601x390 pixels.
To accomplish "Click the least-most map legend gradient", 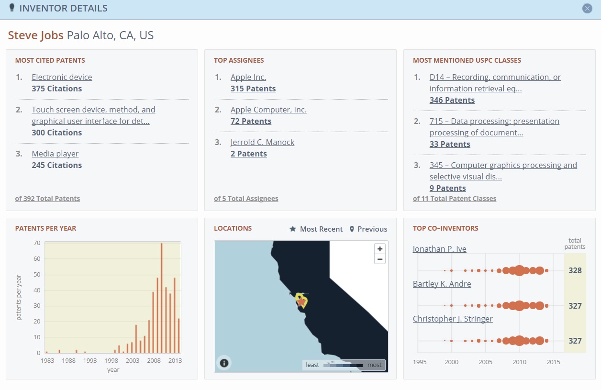I will click(343, 365).
